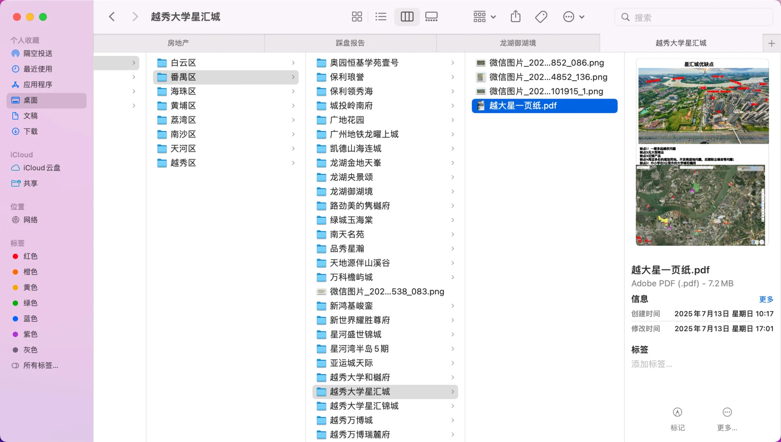781x442 pixels.
Task: Open the 新世界耀胜尊府 folder
Action: pyautogui.click(x=385, y=320)
